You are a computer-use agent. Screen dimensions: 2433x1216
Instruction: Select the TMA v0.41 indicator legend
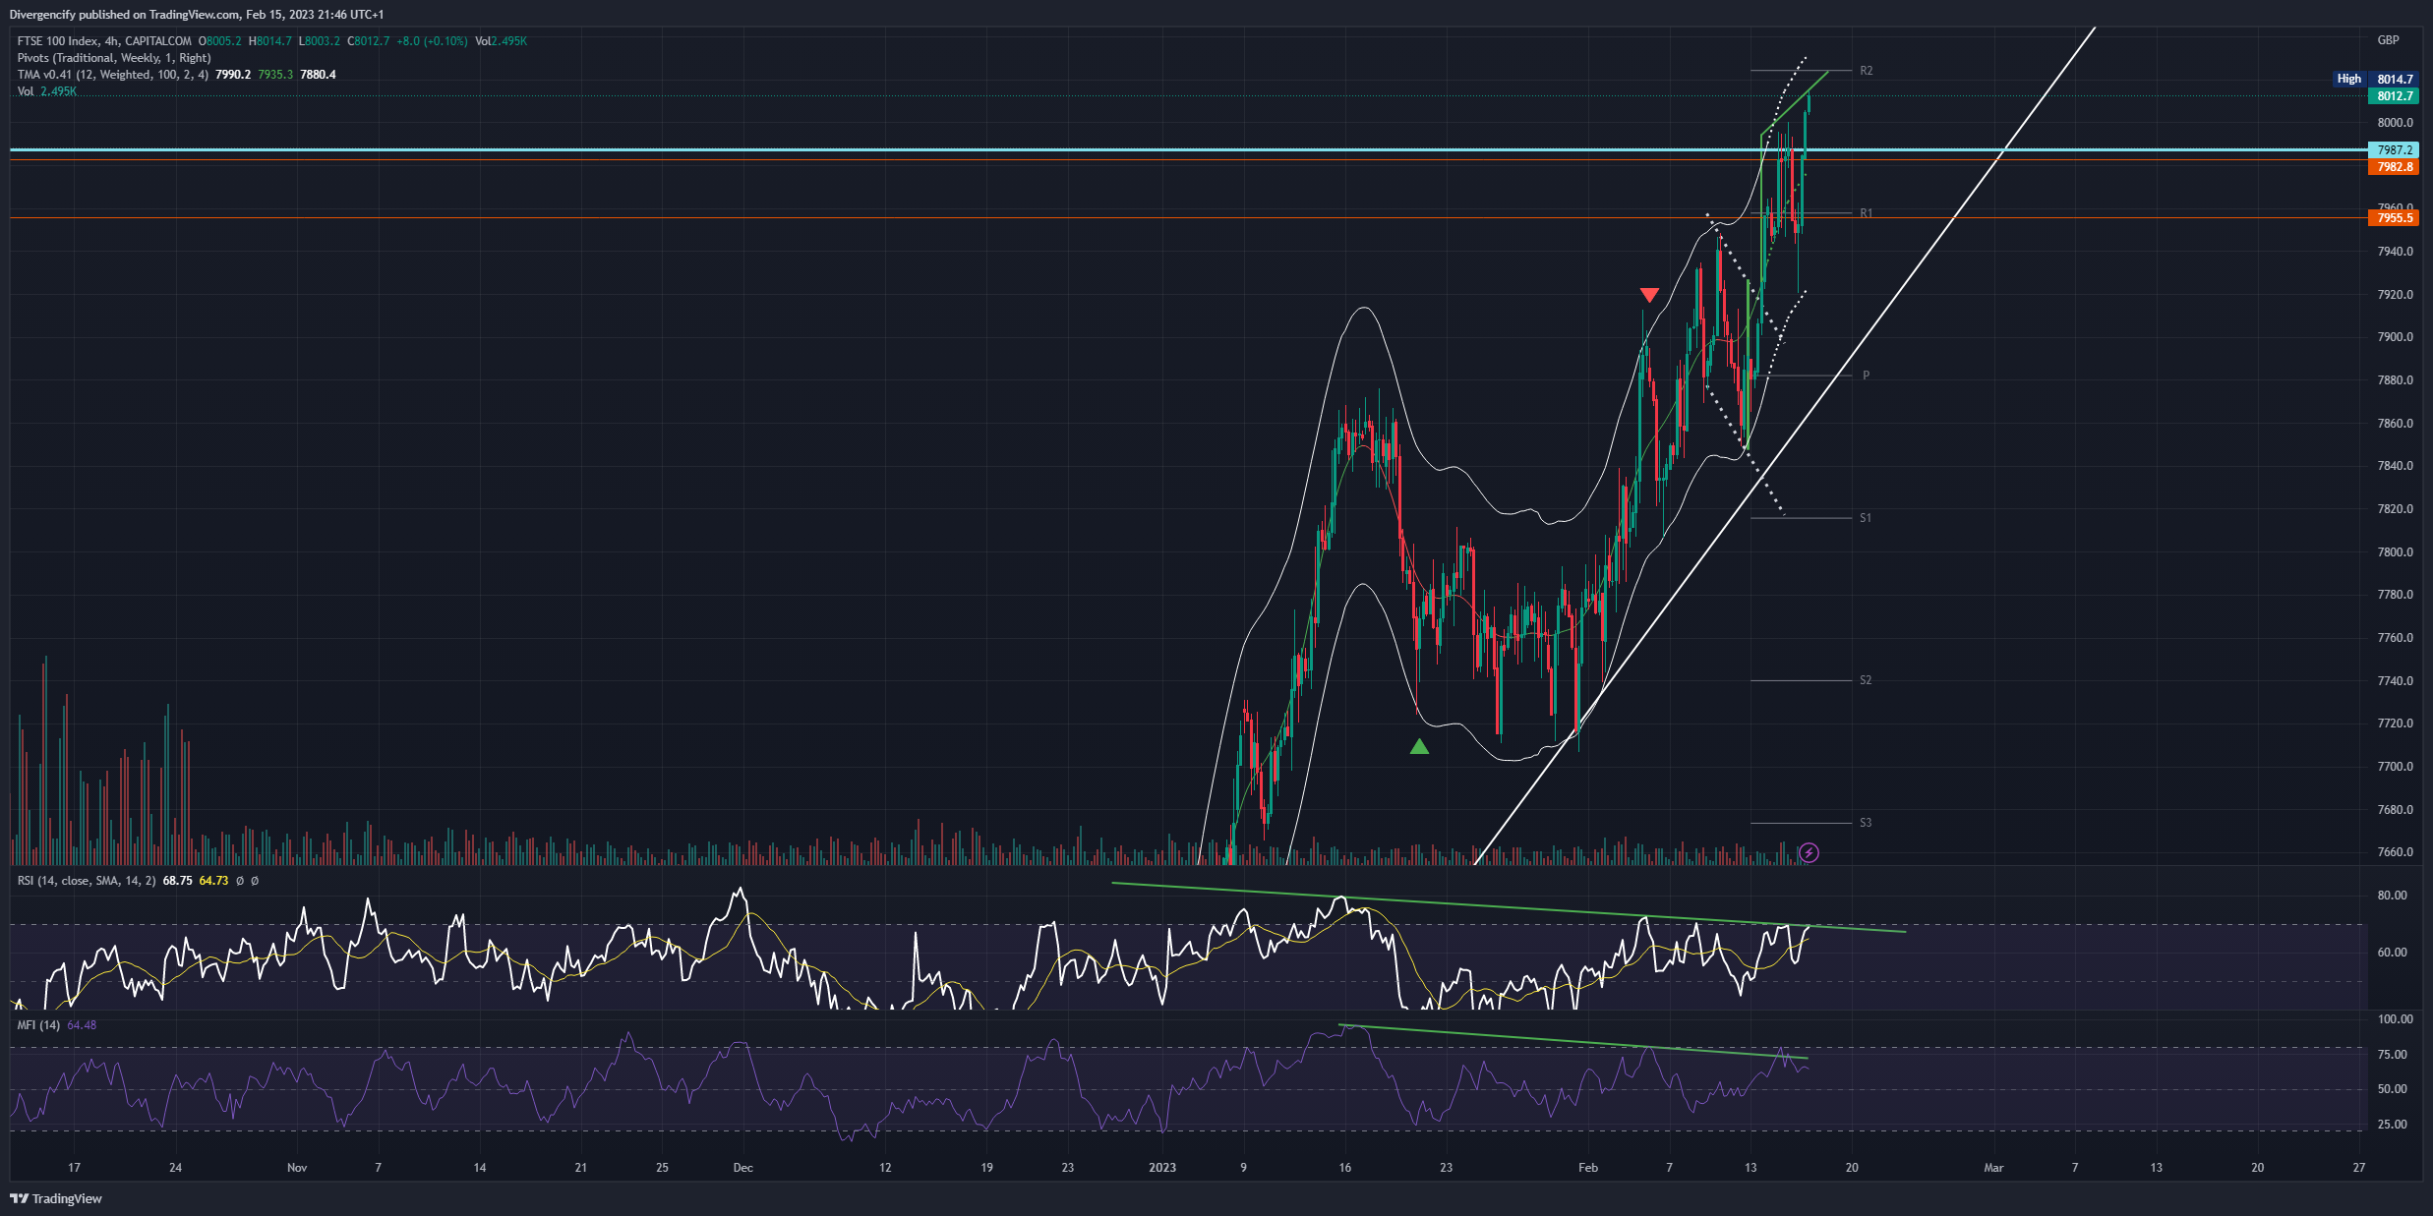pos(113,75)
